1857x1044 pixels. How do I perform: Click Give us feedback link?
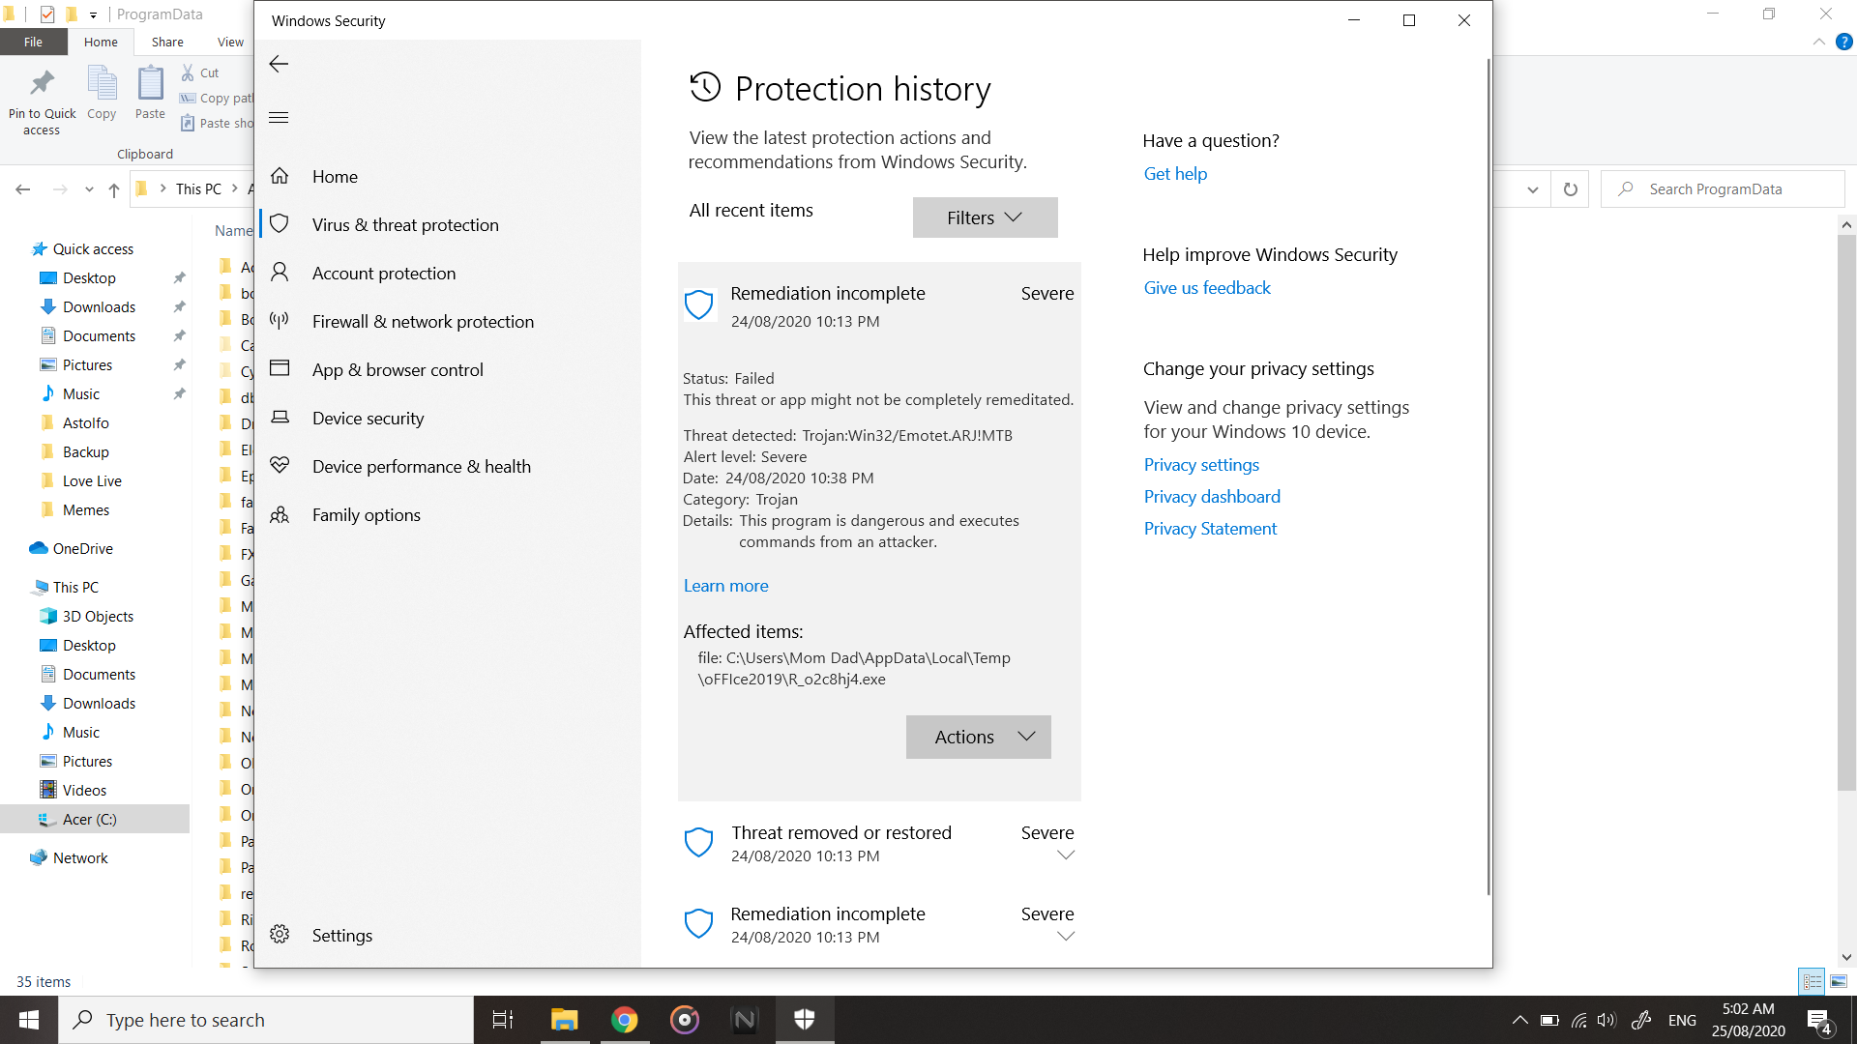tap(1207, 288)
